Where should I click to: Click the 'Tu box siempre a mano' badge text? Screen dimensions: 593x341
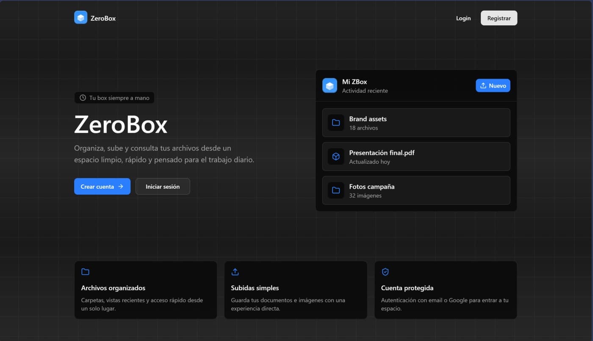[119, 98]
